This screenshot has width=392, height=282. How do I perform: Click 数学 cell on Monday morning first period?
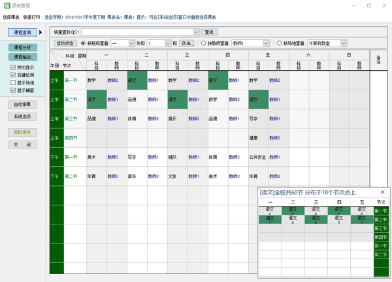tap(97, 80)
